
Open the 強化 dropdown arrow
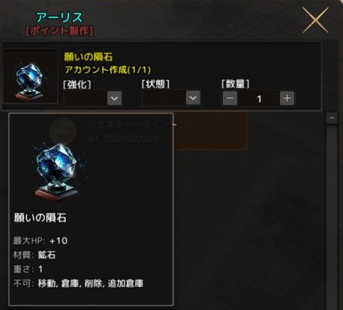(x=115, y=98)
